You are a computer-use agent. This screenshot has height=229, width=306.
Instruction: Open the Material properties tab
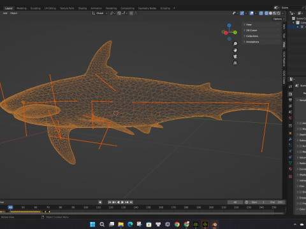point(290,169)
